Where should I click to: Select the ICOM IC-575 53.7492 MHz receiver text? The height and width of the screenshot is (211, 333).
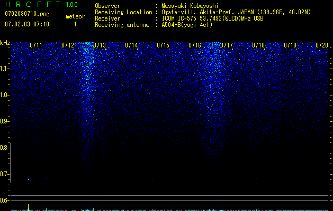coord(212,18)
